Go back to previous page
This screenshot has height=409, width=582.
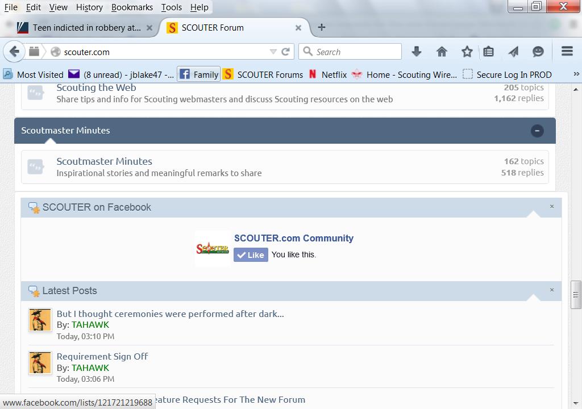tap(14, 52)
